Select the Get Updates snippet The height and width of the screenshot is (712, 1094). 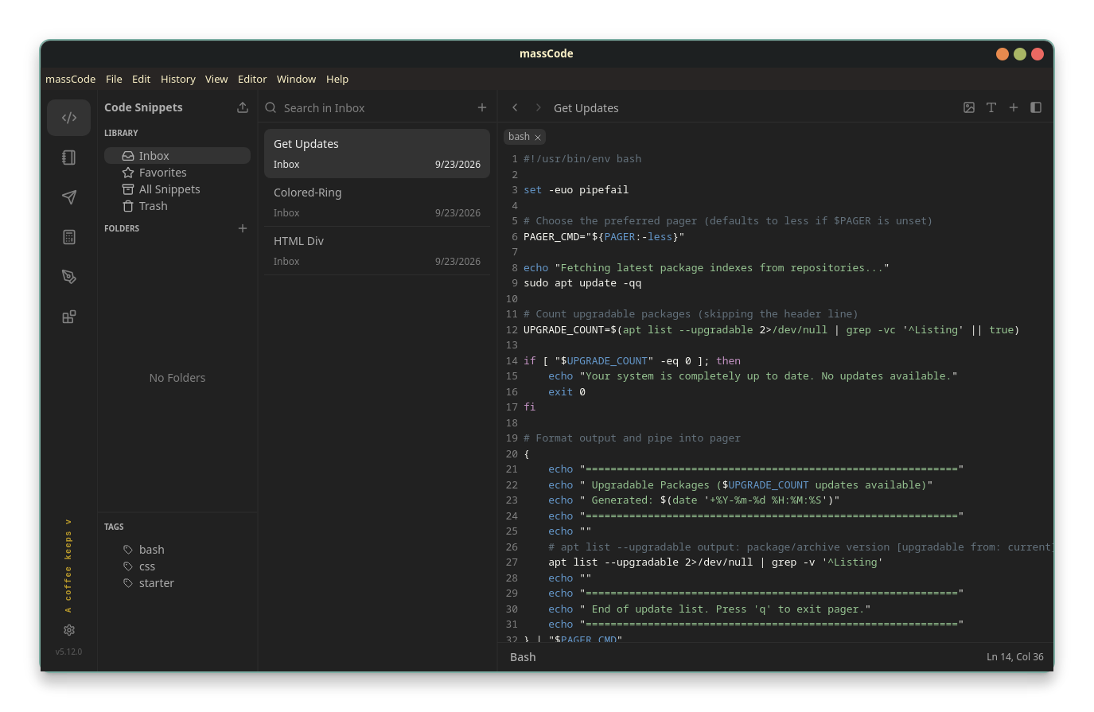pyautogui.click(x=377, y=154)
